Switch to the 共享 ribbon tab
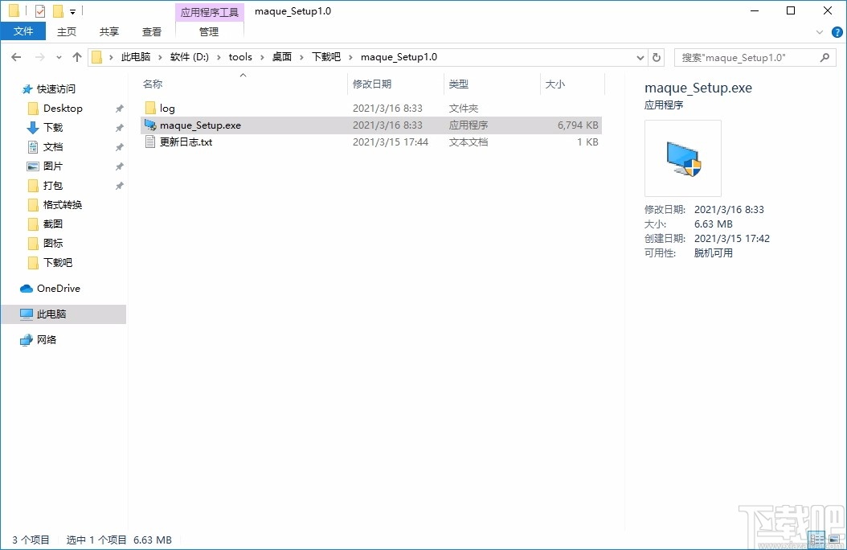Screen dimensions: 847x550 coord(108,31)
